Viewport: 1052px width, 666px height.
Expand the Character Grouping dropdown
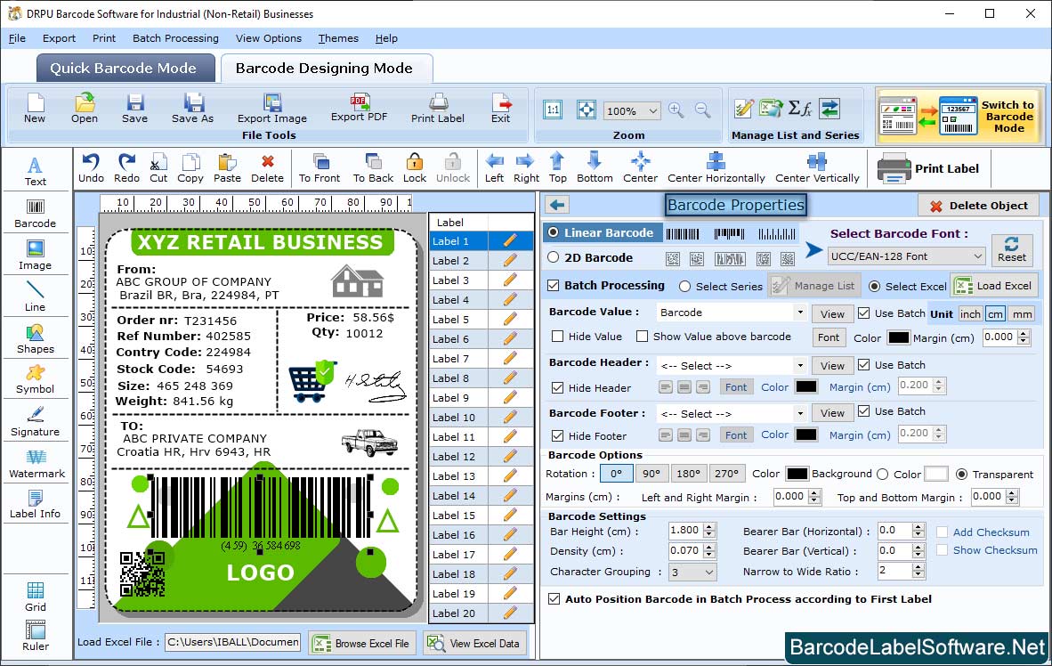coord(692,573)
